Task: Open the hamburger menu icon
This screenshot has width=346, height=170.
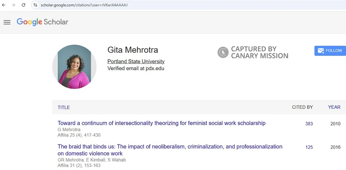Action: (x=7, y=22)
